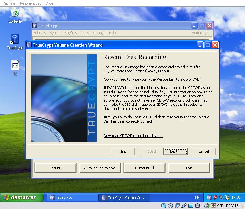The height and width of the screenshot is (209, 245).
Task: Open the TrueCrypt Settings menu
Action: 99,33
